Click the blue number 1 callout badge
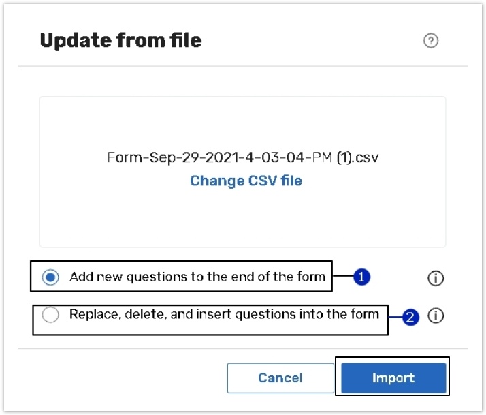This screenshot has height=415, width=486. [x=362, y=277]
